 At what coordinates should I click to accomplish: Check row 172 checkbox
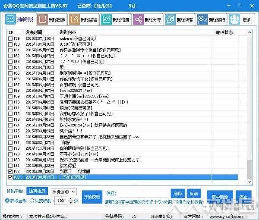(10, 113)
